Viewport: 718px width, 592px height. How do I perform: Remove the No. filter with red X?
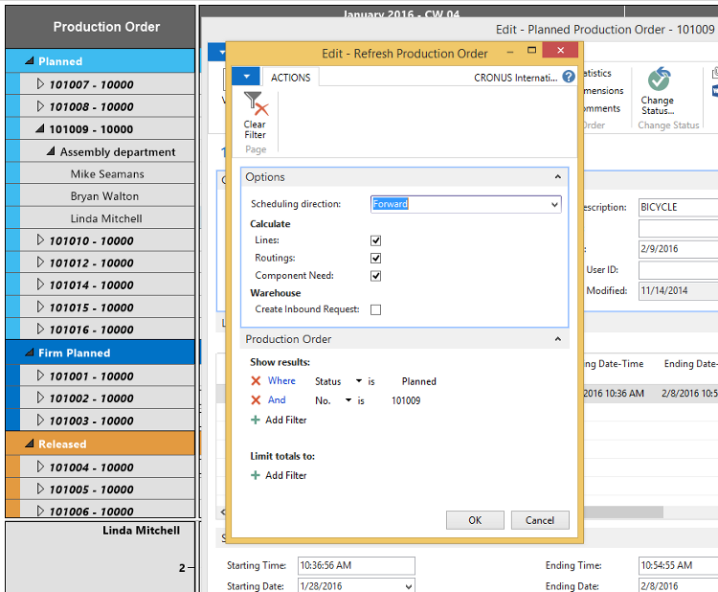[x=256, y=400]
